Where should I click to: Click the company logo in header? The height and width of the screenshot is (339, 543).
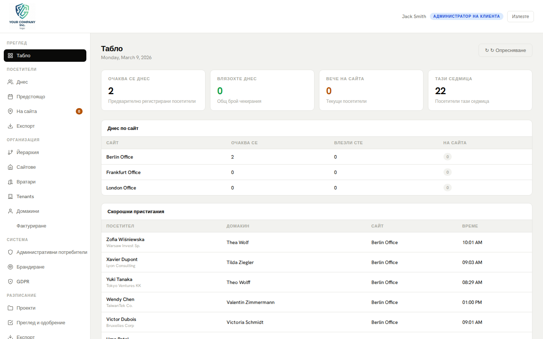(x=22, y=16)
